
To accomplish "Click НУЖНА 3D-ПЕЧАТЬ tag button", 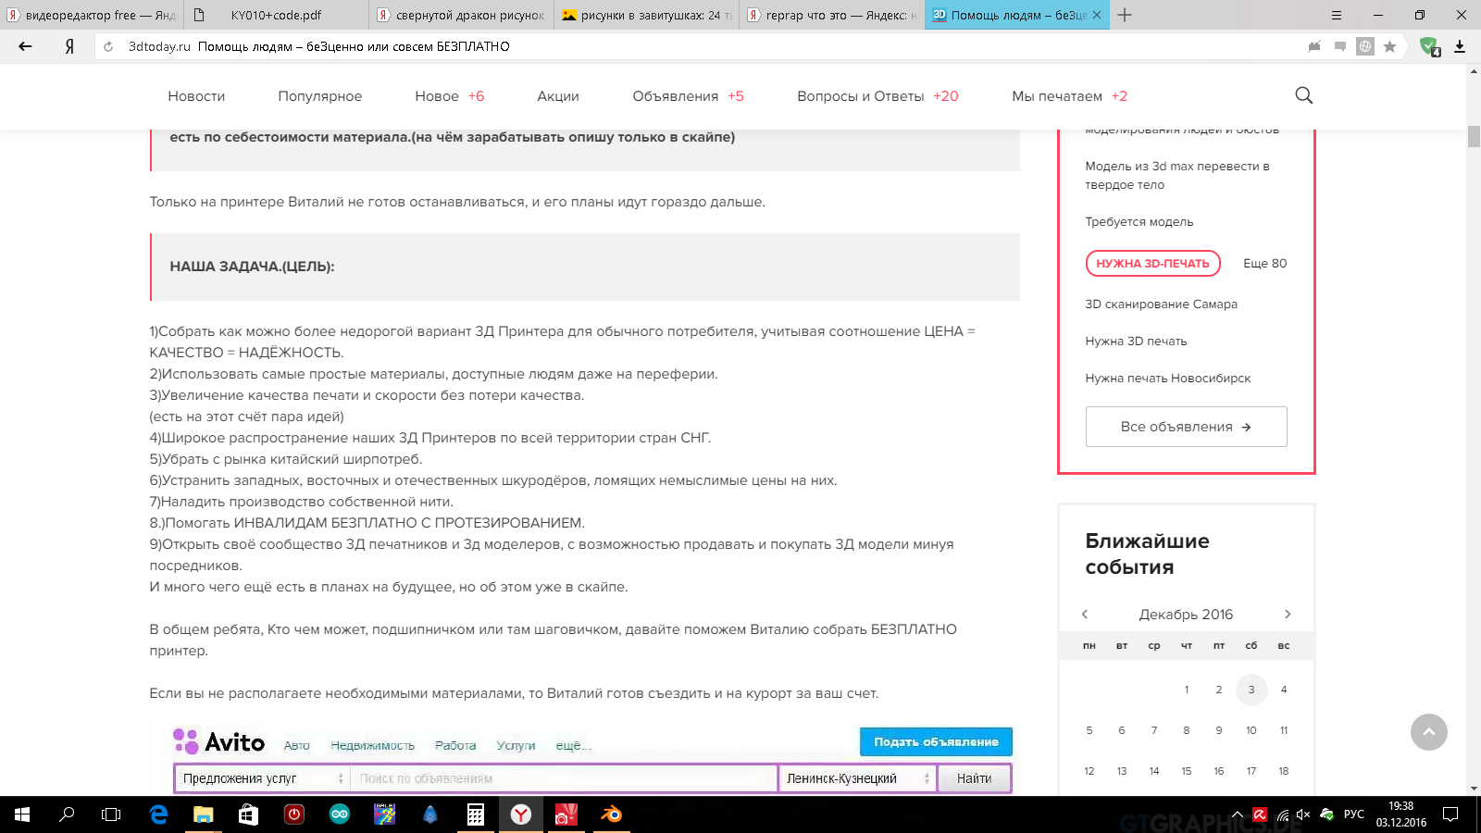I will 1152,264.
